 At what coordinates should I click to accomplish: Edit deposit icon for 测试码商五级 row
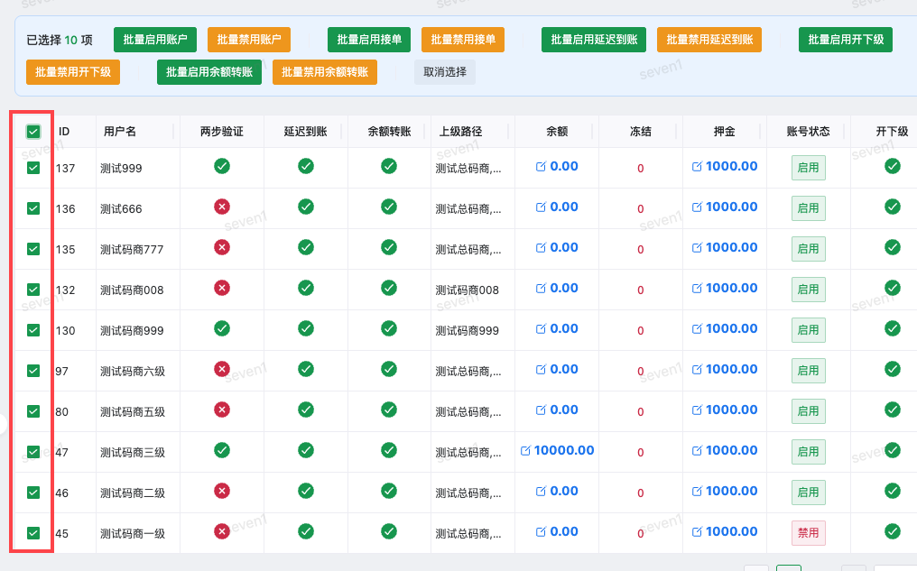point(697,410)
